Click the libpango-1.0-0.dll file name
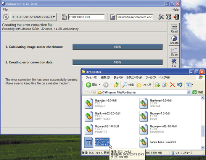The width and height of the screenshot is (206, 160). click(x=160, y=113)
